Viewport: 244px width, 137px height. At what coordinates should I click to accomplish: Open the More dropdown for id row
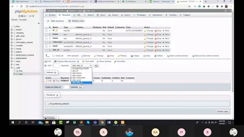[x=166, y=31]
